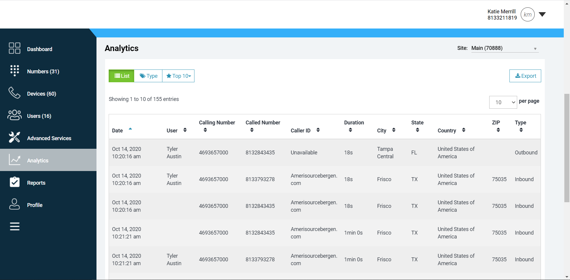
Task: Click the Called Number column header
Action: [x=263, y=123]
